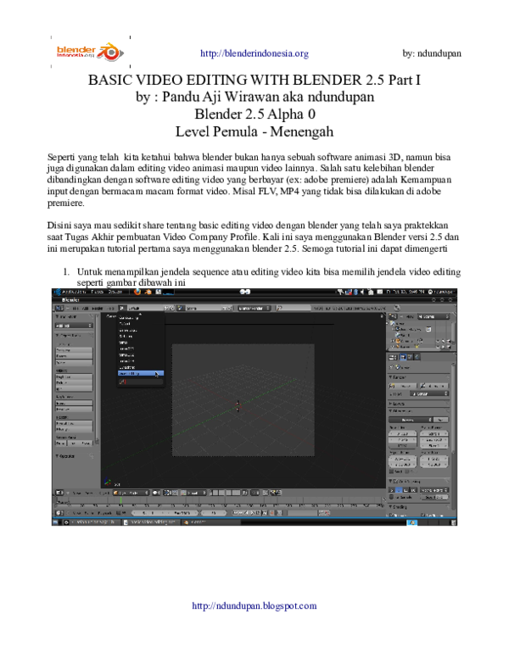This screenshot has width=509, height=658.
Task: Enable the Full Sample checkbox
Action: [x=391, y=497]
